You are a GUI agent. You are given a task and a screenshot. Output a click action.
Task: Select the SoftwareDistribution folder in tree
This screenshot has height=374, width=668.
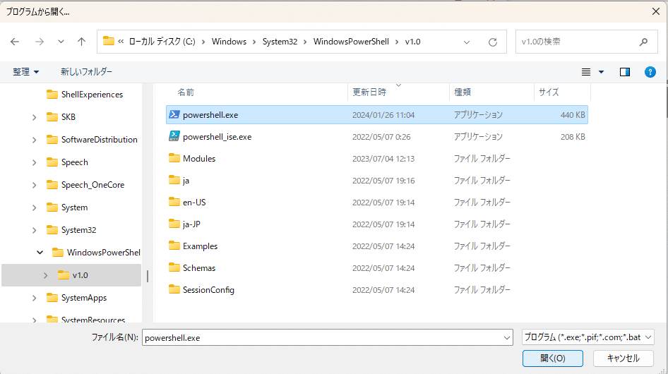coord(100,140)
